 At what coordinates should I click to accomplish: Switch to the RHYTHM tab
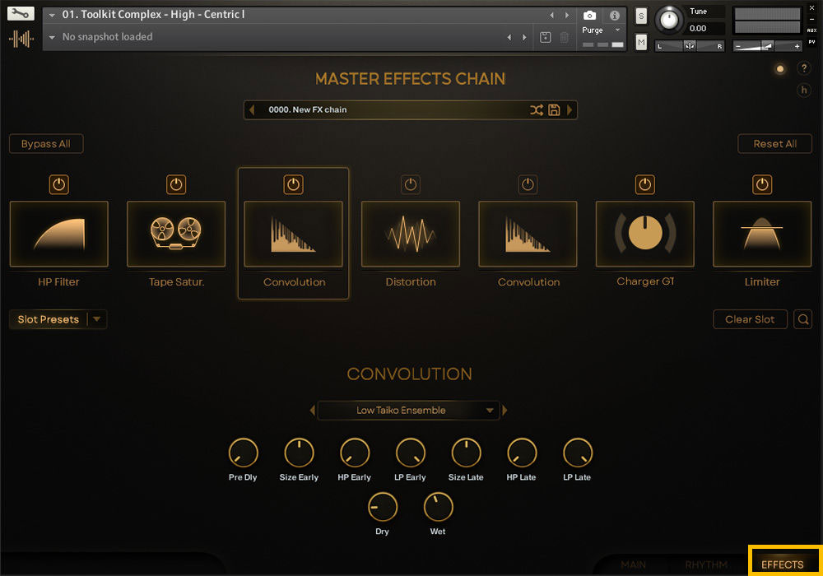tap(705, 564)
